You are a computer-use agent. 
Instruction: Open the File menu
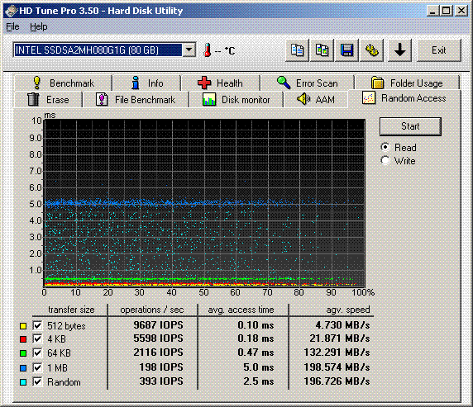[12, 26]
